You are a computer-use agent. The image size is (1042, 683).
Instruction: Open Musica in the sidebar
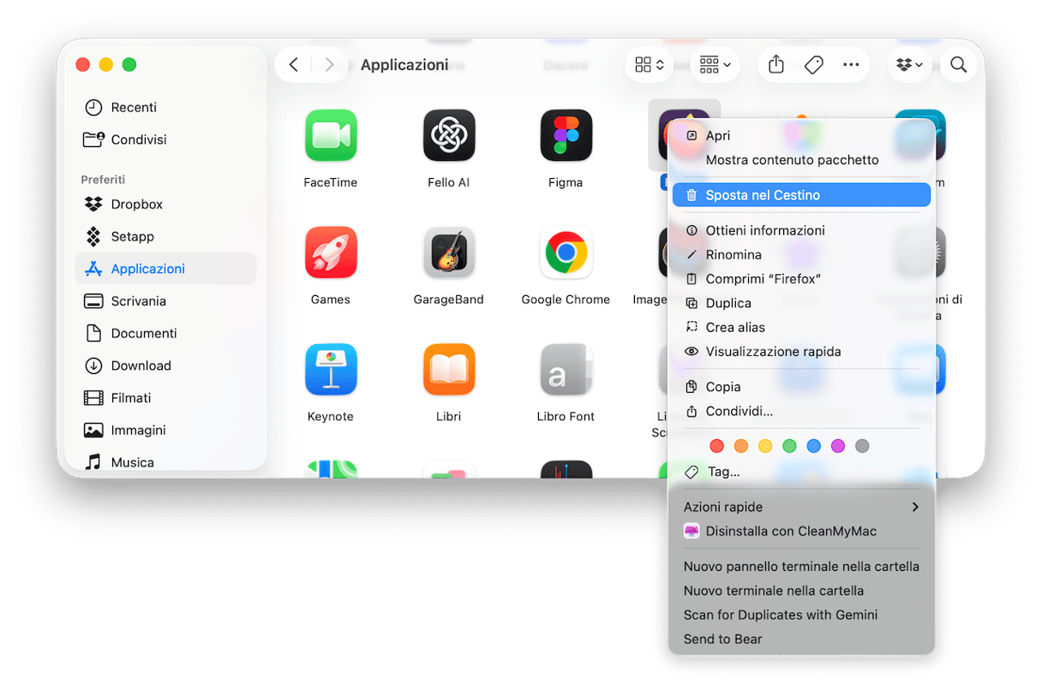[165, 462]
